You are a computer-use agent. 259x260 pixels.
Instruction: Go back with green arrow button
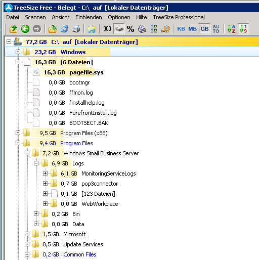click(x=25, y=29)
